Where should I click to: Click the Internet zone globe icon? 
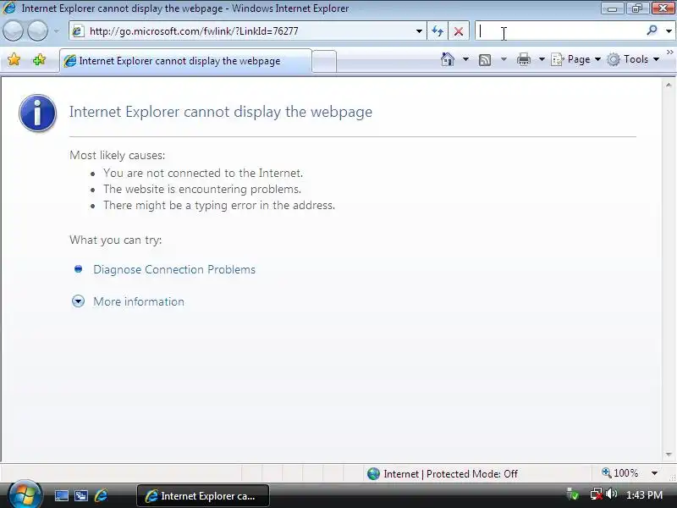(373, 474)
